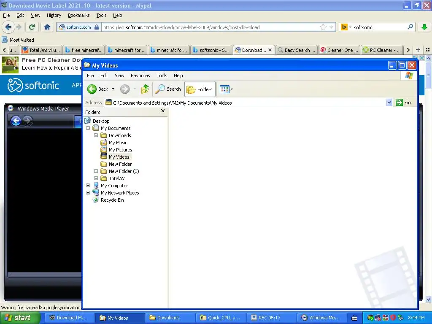Click the My Network Places icon

click(96, 192)
